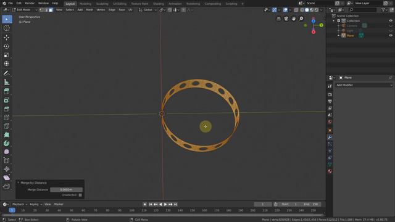Enable wireframe viewport shading

(302, 10)
